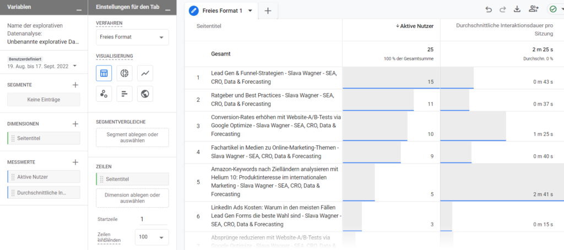564x250 pixels.
Task: Select the geo map visualization
Action: (145, 94)
